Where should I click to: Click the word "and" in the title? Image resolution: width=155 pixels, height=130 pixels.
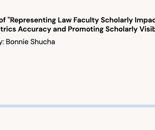(59, 29)
